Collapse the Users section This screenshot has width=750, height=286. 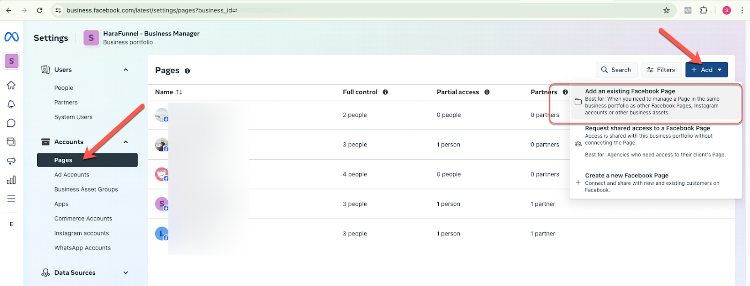click(x=126, y=70)
